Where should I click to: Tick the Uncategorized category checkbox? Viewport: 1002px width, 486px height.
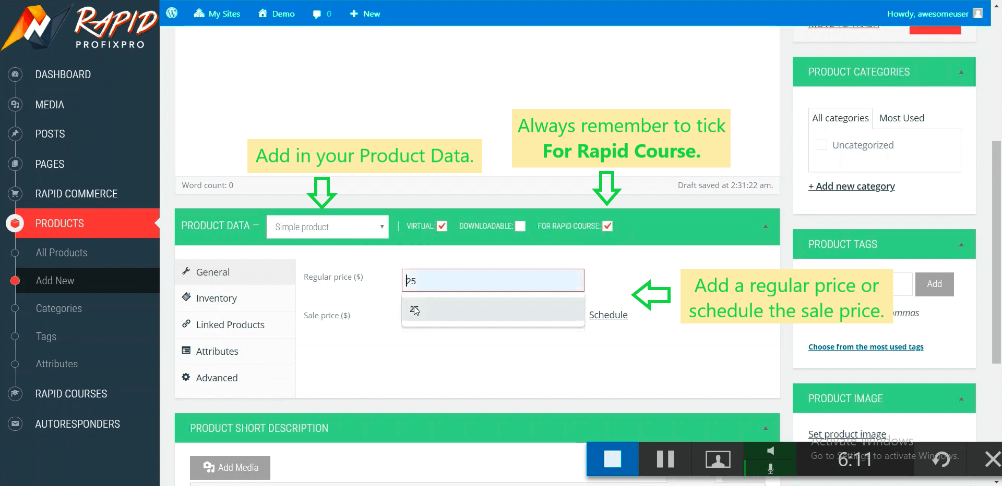click(x=822, y=145)
